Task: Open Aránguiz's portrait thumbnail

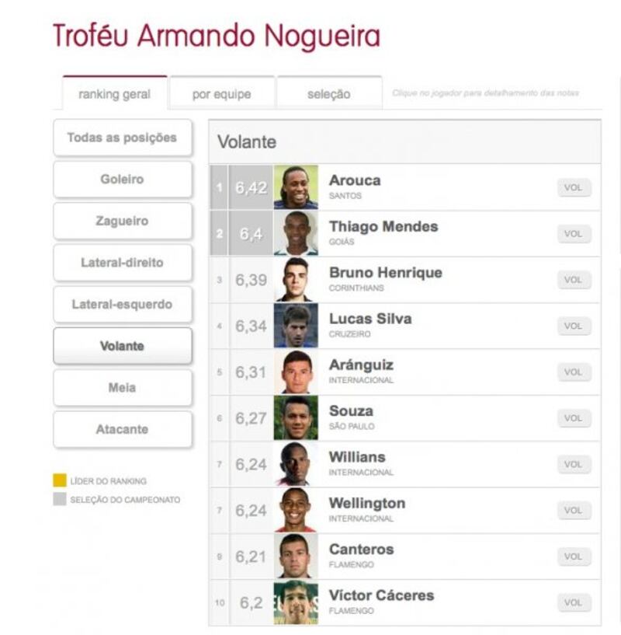Action: click(296, 372)
